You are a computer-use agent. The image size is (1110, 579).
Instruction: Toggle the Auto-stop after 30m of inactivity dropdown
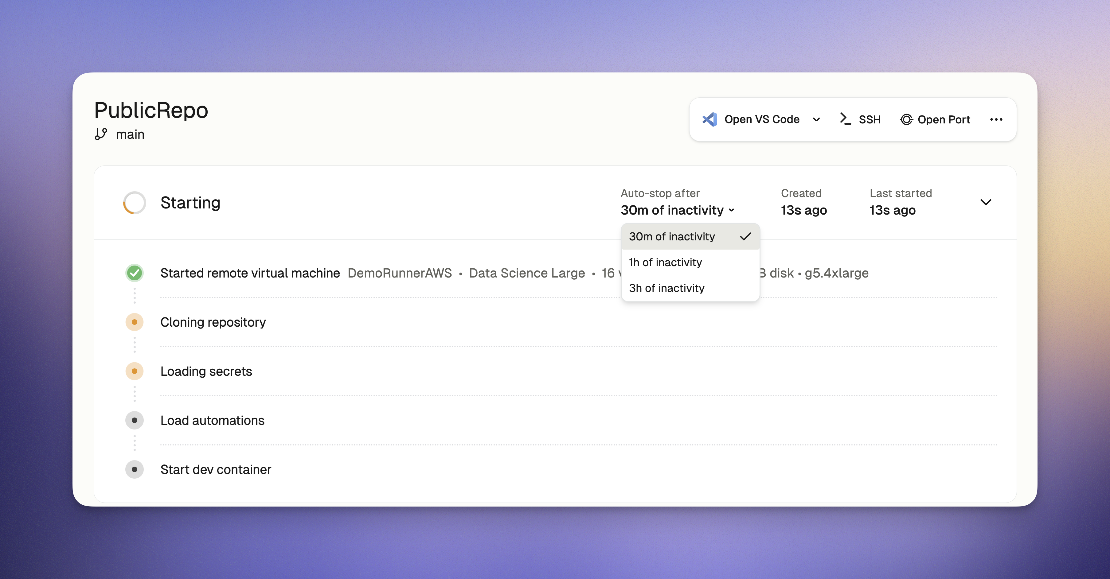tap(677, 210)
